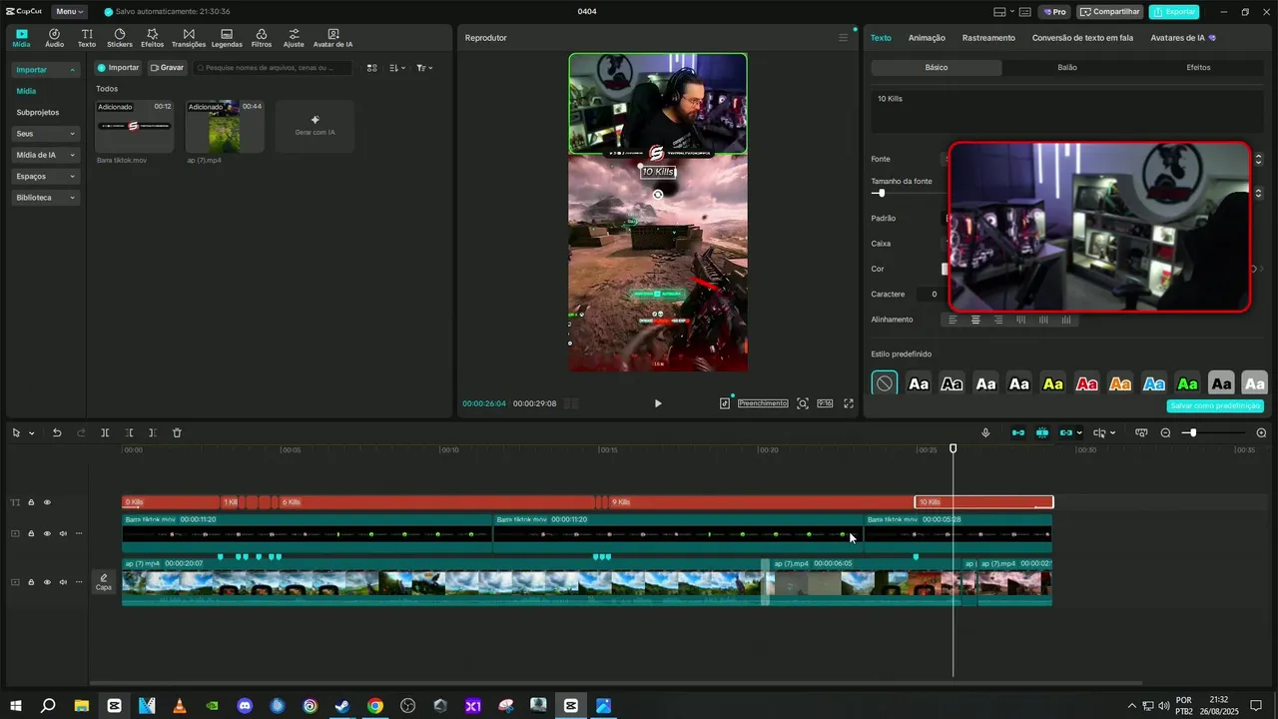Open the Transições panel
This screenshot has width=1278, height=719.
(x=189, y=38)
